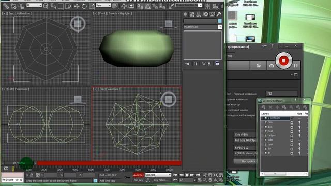Stop Bandicam recording with red button
The height and width of the screenshot is (186, 331).
coord(284,61)
